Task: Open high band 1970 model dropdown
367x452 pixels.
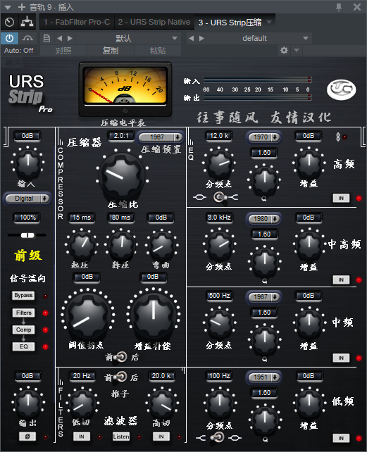Action: coord(263,137)
